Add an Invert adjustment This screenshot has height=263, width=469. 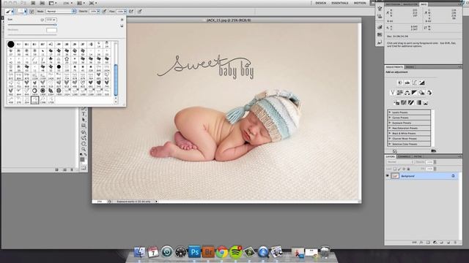(x=396, y=103)
